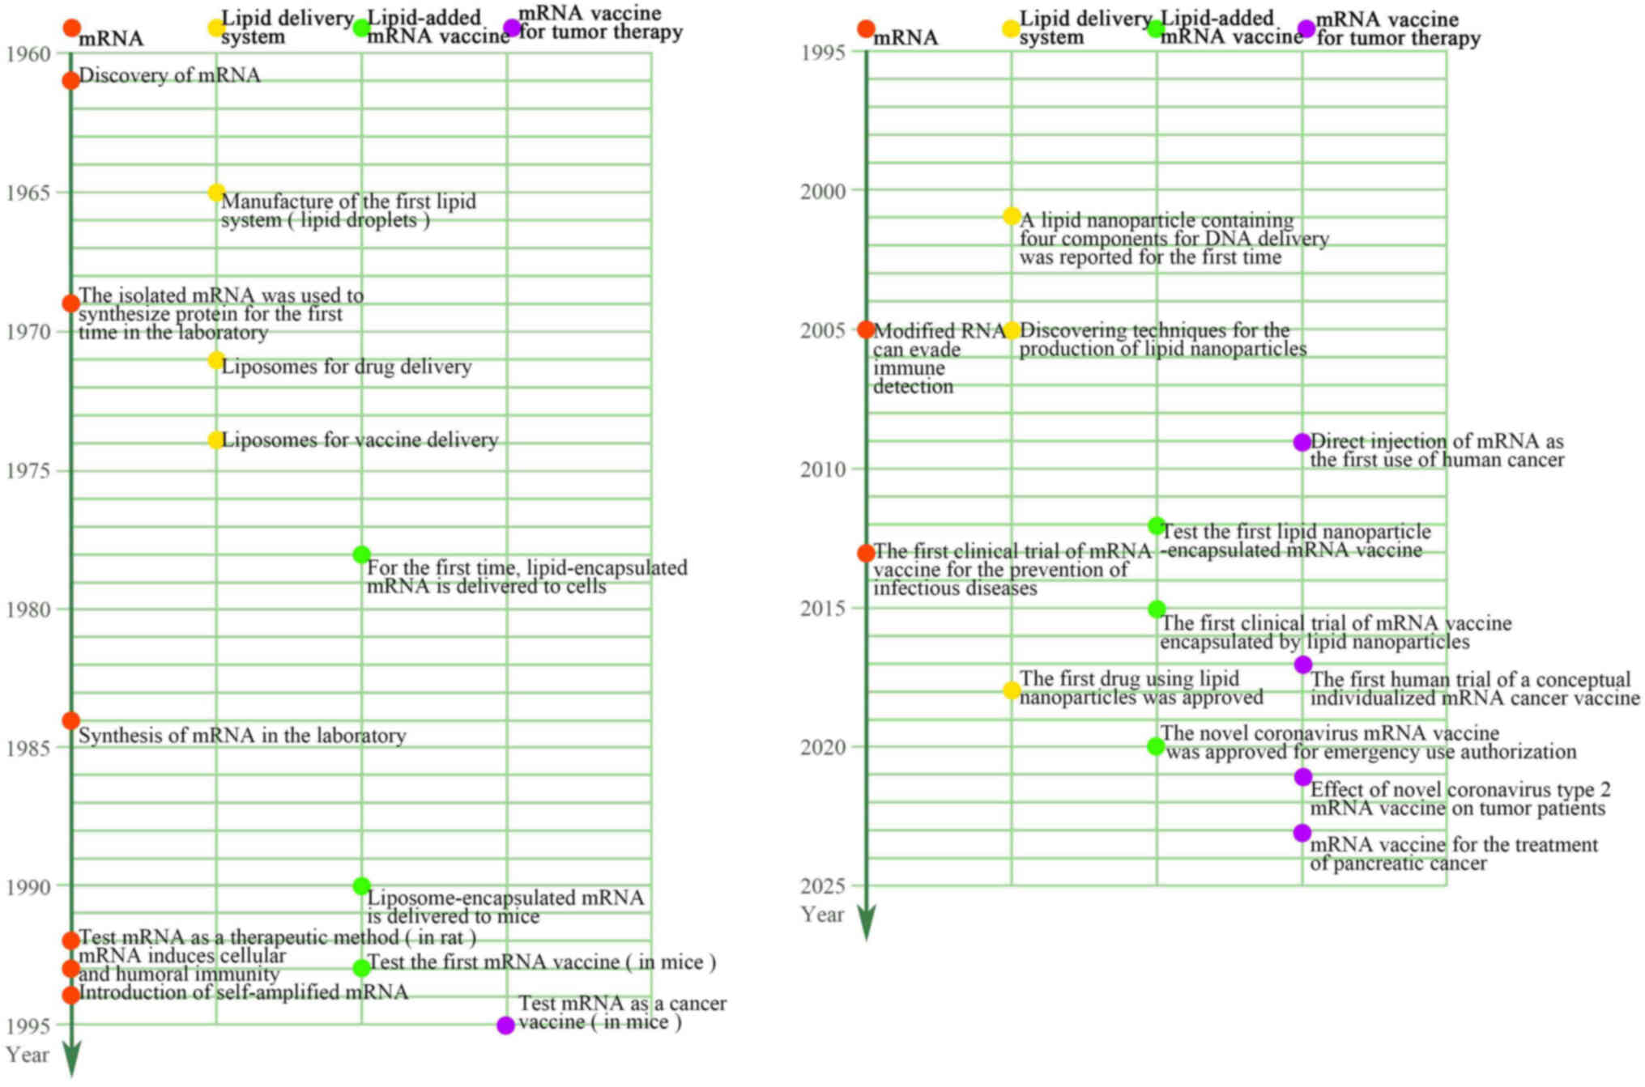Screen dimensions: 1645x1087
Task: Click the red dot beside Discovery of mRNA
Action: point(70,80)
